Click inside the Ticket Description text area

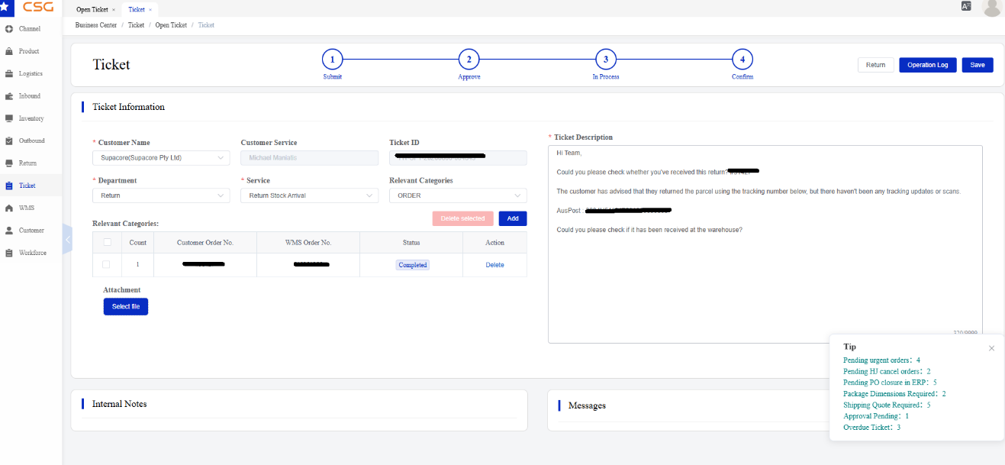765,244
